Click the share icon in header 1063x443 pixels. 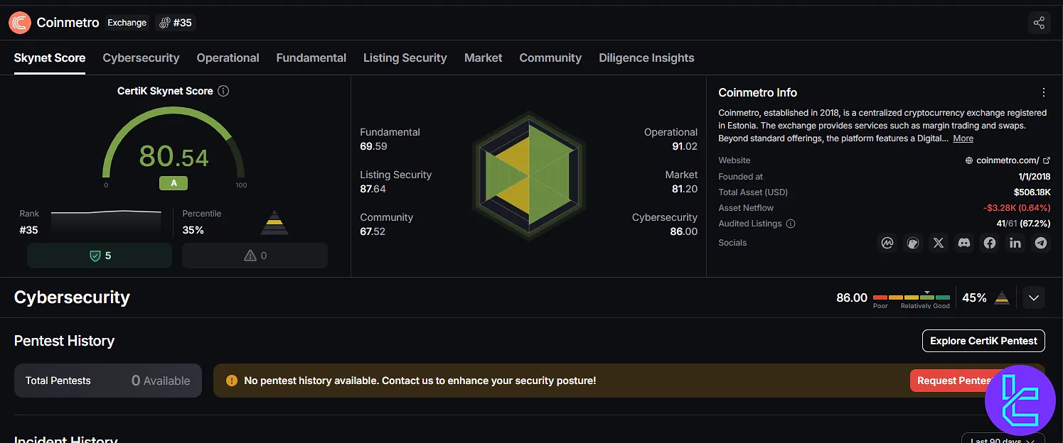pos(1039,23)
